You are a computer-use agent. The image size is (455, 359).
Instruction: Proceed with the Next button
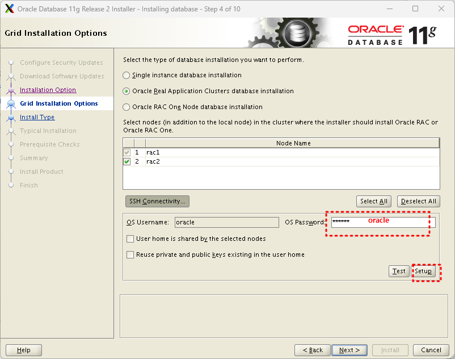(349, 350)
